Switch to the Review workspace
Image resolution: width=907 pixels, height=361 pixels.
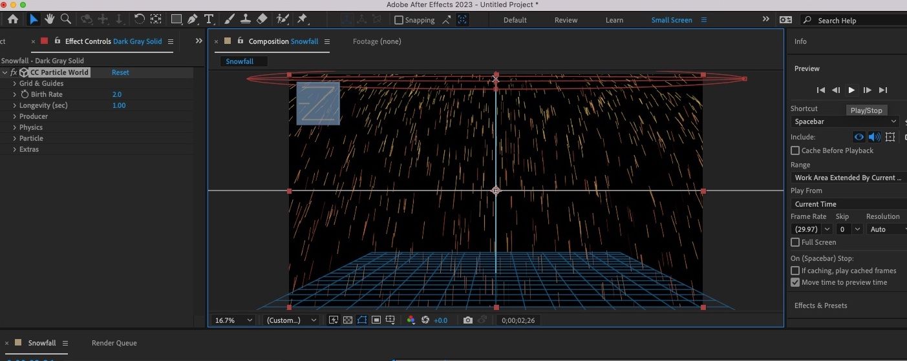coord(566,20)
